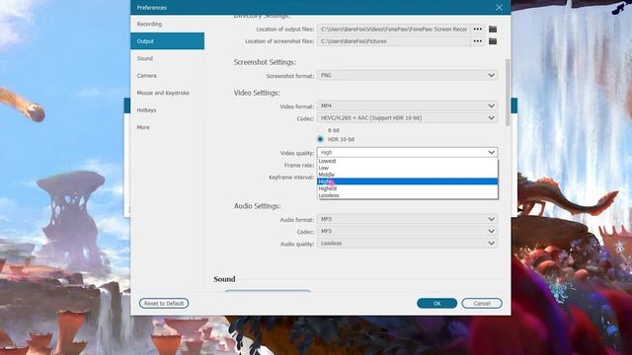Switch to Hotkeys preferences tab

167,109
